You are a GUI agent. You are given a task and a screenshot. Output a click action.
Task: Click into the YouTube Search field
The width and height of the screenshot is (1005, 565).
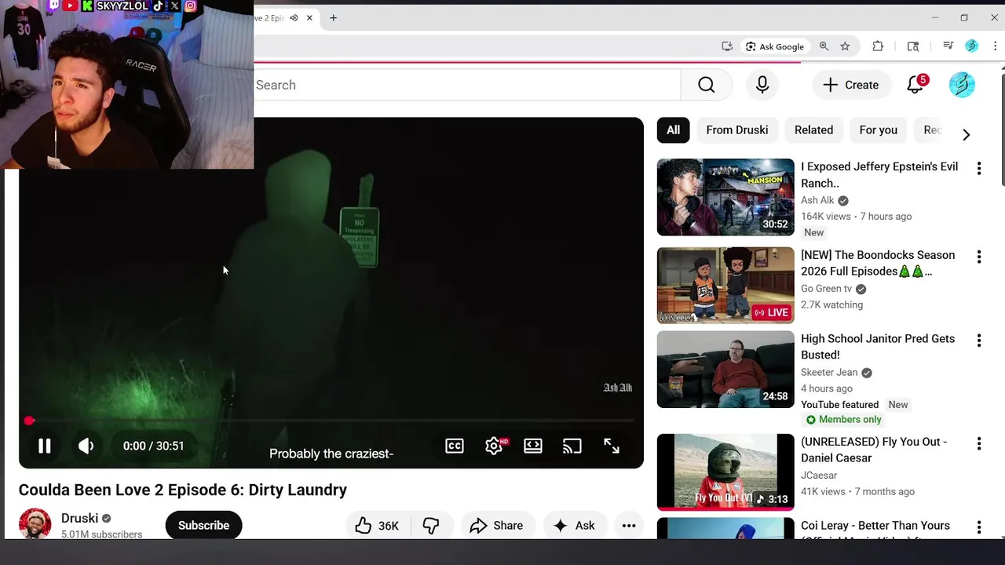pos(467,85)
